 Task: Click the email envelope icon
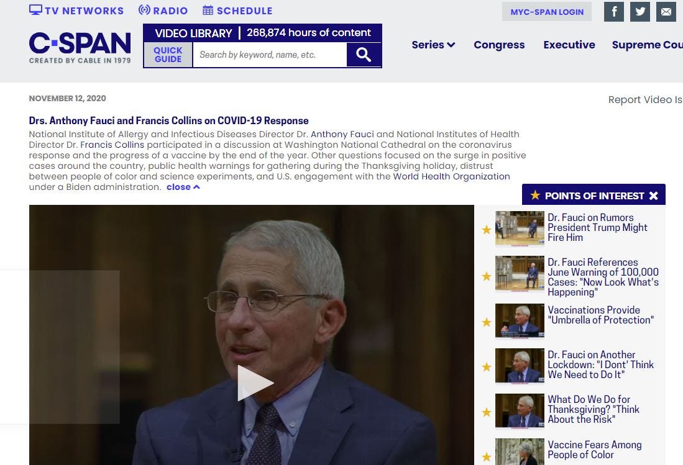(666, 12)
